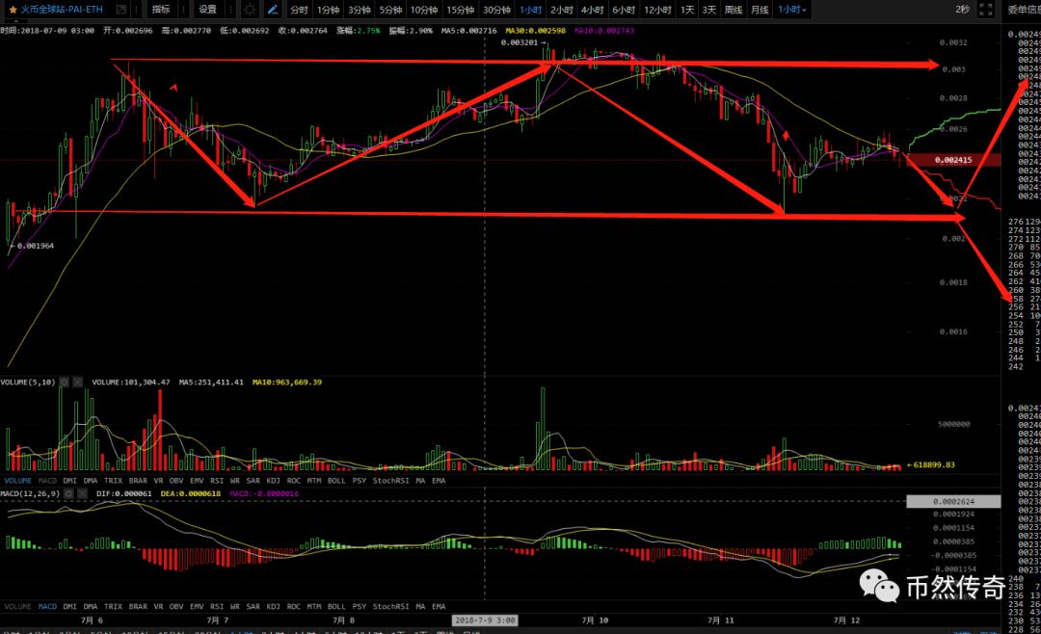Viewport: 1041px width, 634px height.
Task: Select EMA in the upper indicator row
Action: pyautogui.click(x=439, y=481)
